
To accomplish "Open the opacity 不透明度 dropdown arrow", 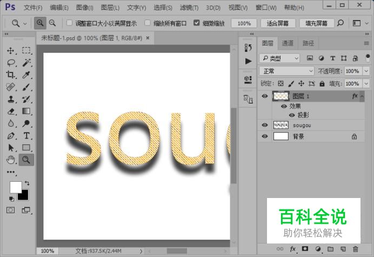I will click(x=366, y=71).
